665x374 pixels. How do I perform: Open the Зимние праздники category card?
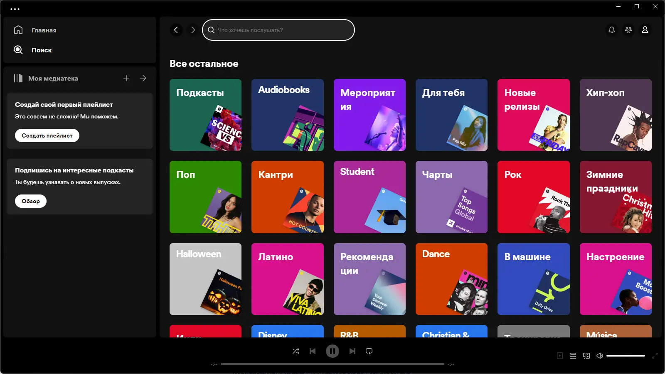(616, 197)
